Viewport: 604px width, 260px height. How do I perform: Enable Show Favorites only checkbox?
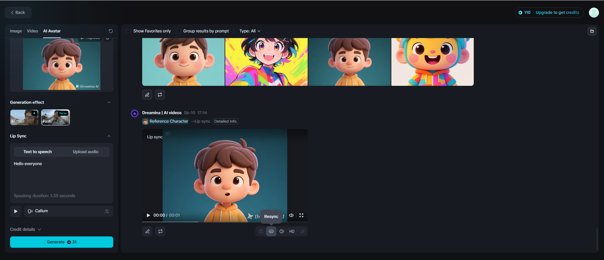(128, 31)
